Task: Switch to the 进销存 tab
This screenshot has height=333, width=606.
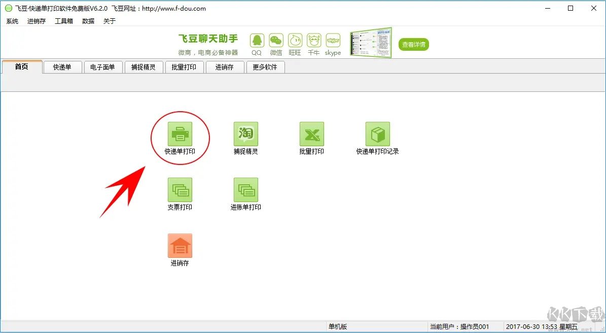Action: (225, 68)
